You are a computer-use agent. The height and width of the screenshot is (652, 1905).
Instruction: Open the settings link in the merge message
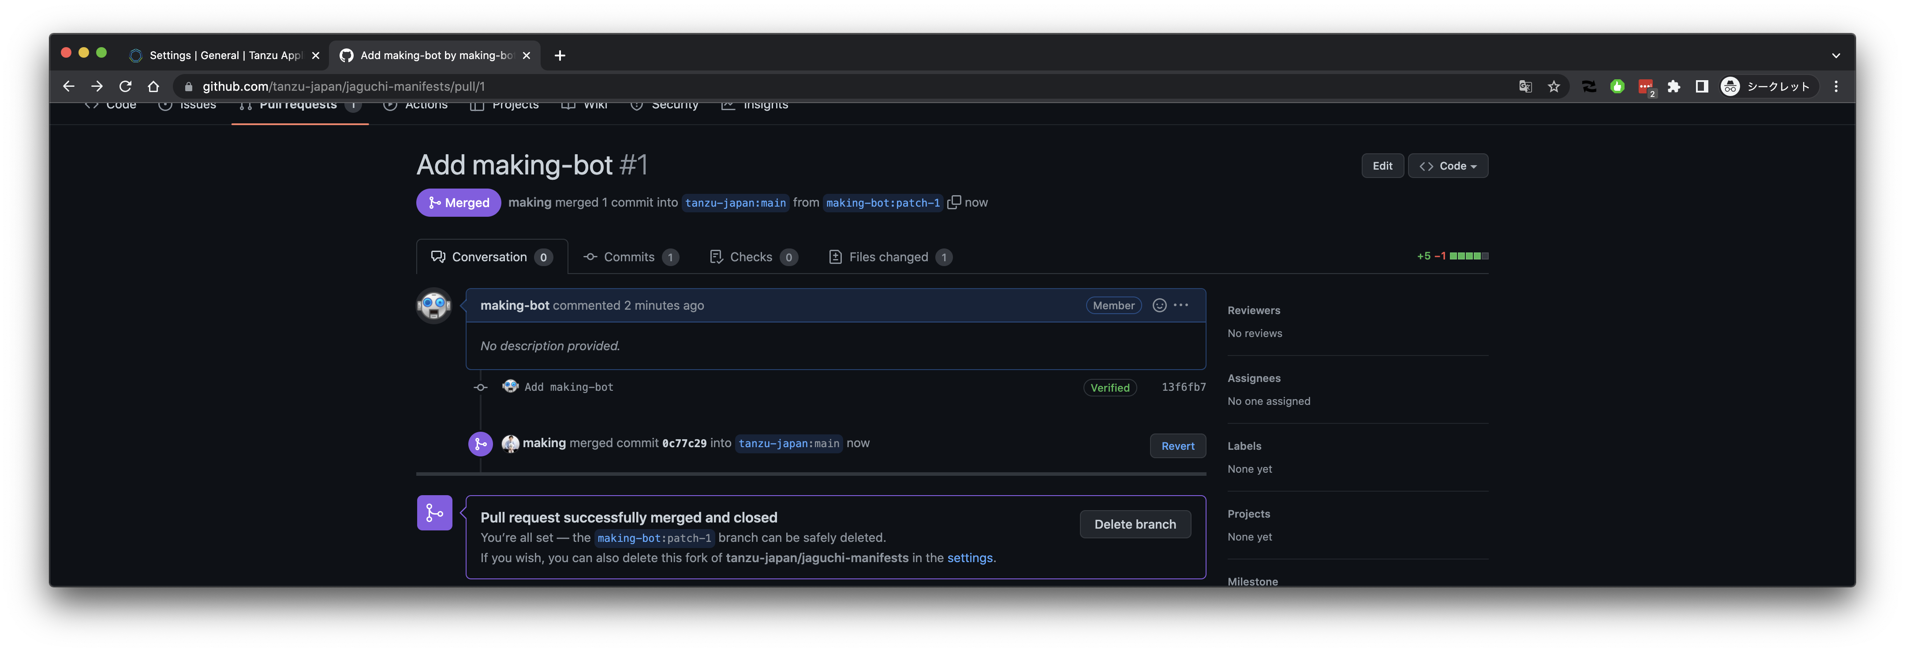coord(970,557)
